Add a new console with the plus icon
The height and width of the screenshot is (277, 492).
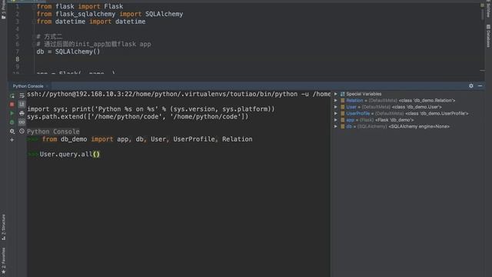pos(12,140)
